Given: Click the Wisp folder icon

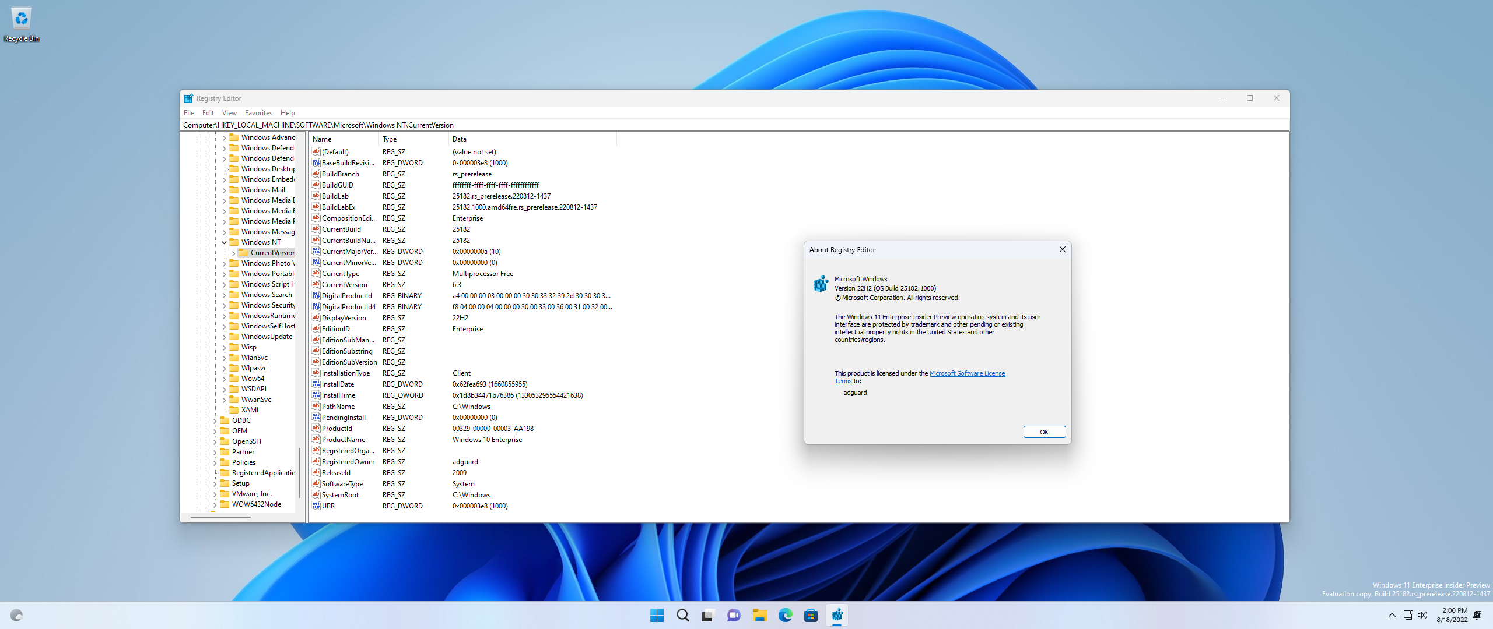Looking at the screenshot, I should 234,347.
